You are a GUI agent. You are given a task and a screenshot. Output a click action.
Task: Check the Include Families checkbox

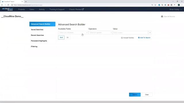[122, 38]
